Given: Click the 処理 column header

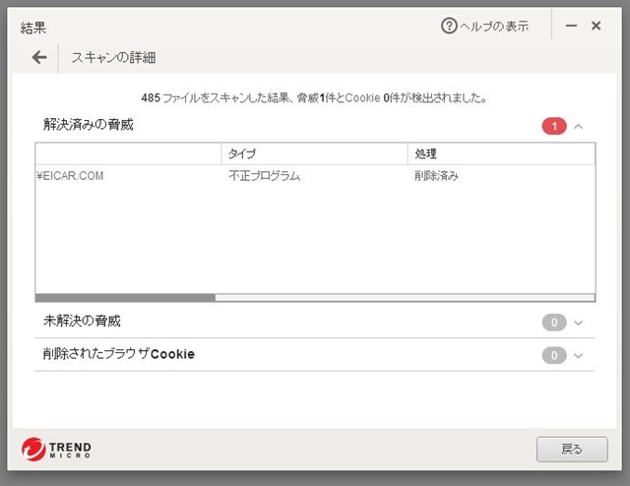Looking at the screenshot, I should [x=501, y=153].
